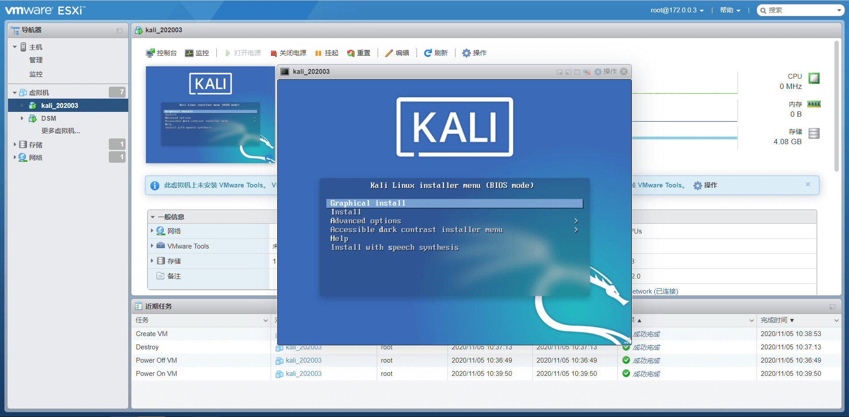
Task: Click the info icon in VMware Tools banner
Action: [155, 186]
